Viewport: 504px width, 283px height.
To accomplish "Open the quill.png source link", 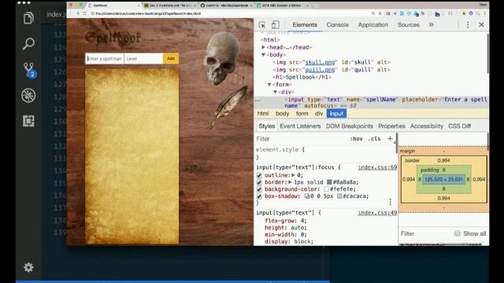I will (x=320, y=70).
